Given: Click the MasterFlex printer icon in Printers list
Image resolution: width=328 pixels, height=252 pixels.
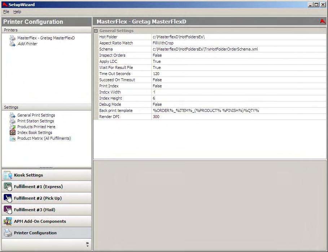Looking at the screenshot, I should [13, 38].
